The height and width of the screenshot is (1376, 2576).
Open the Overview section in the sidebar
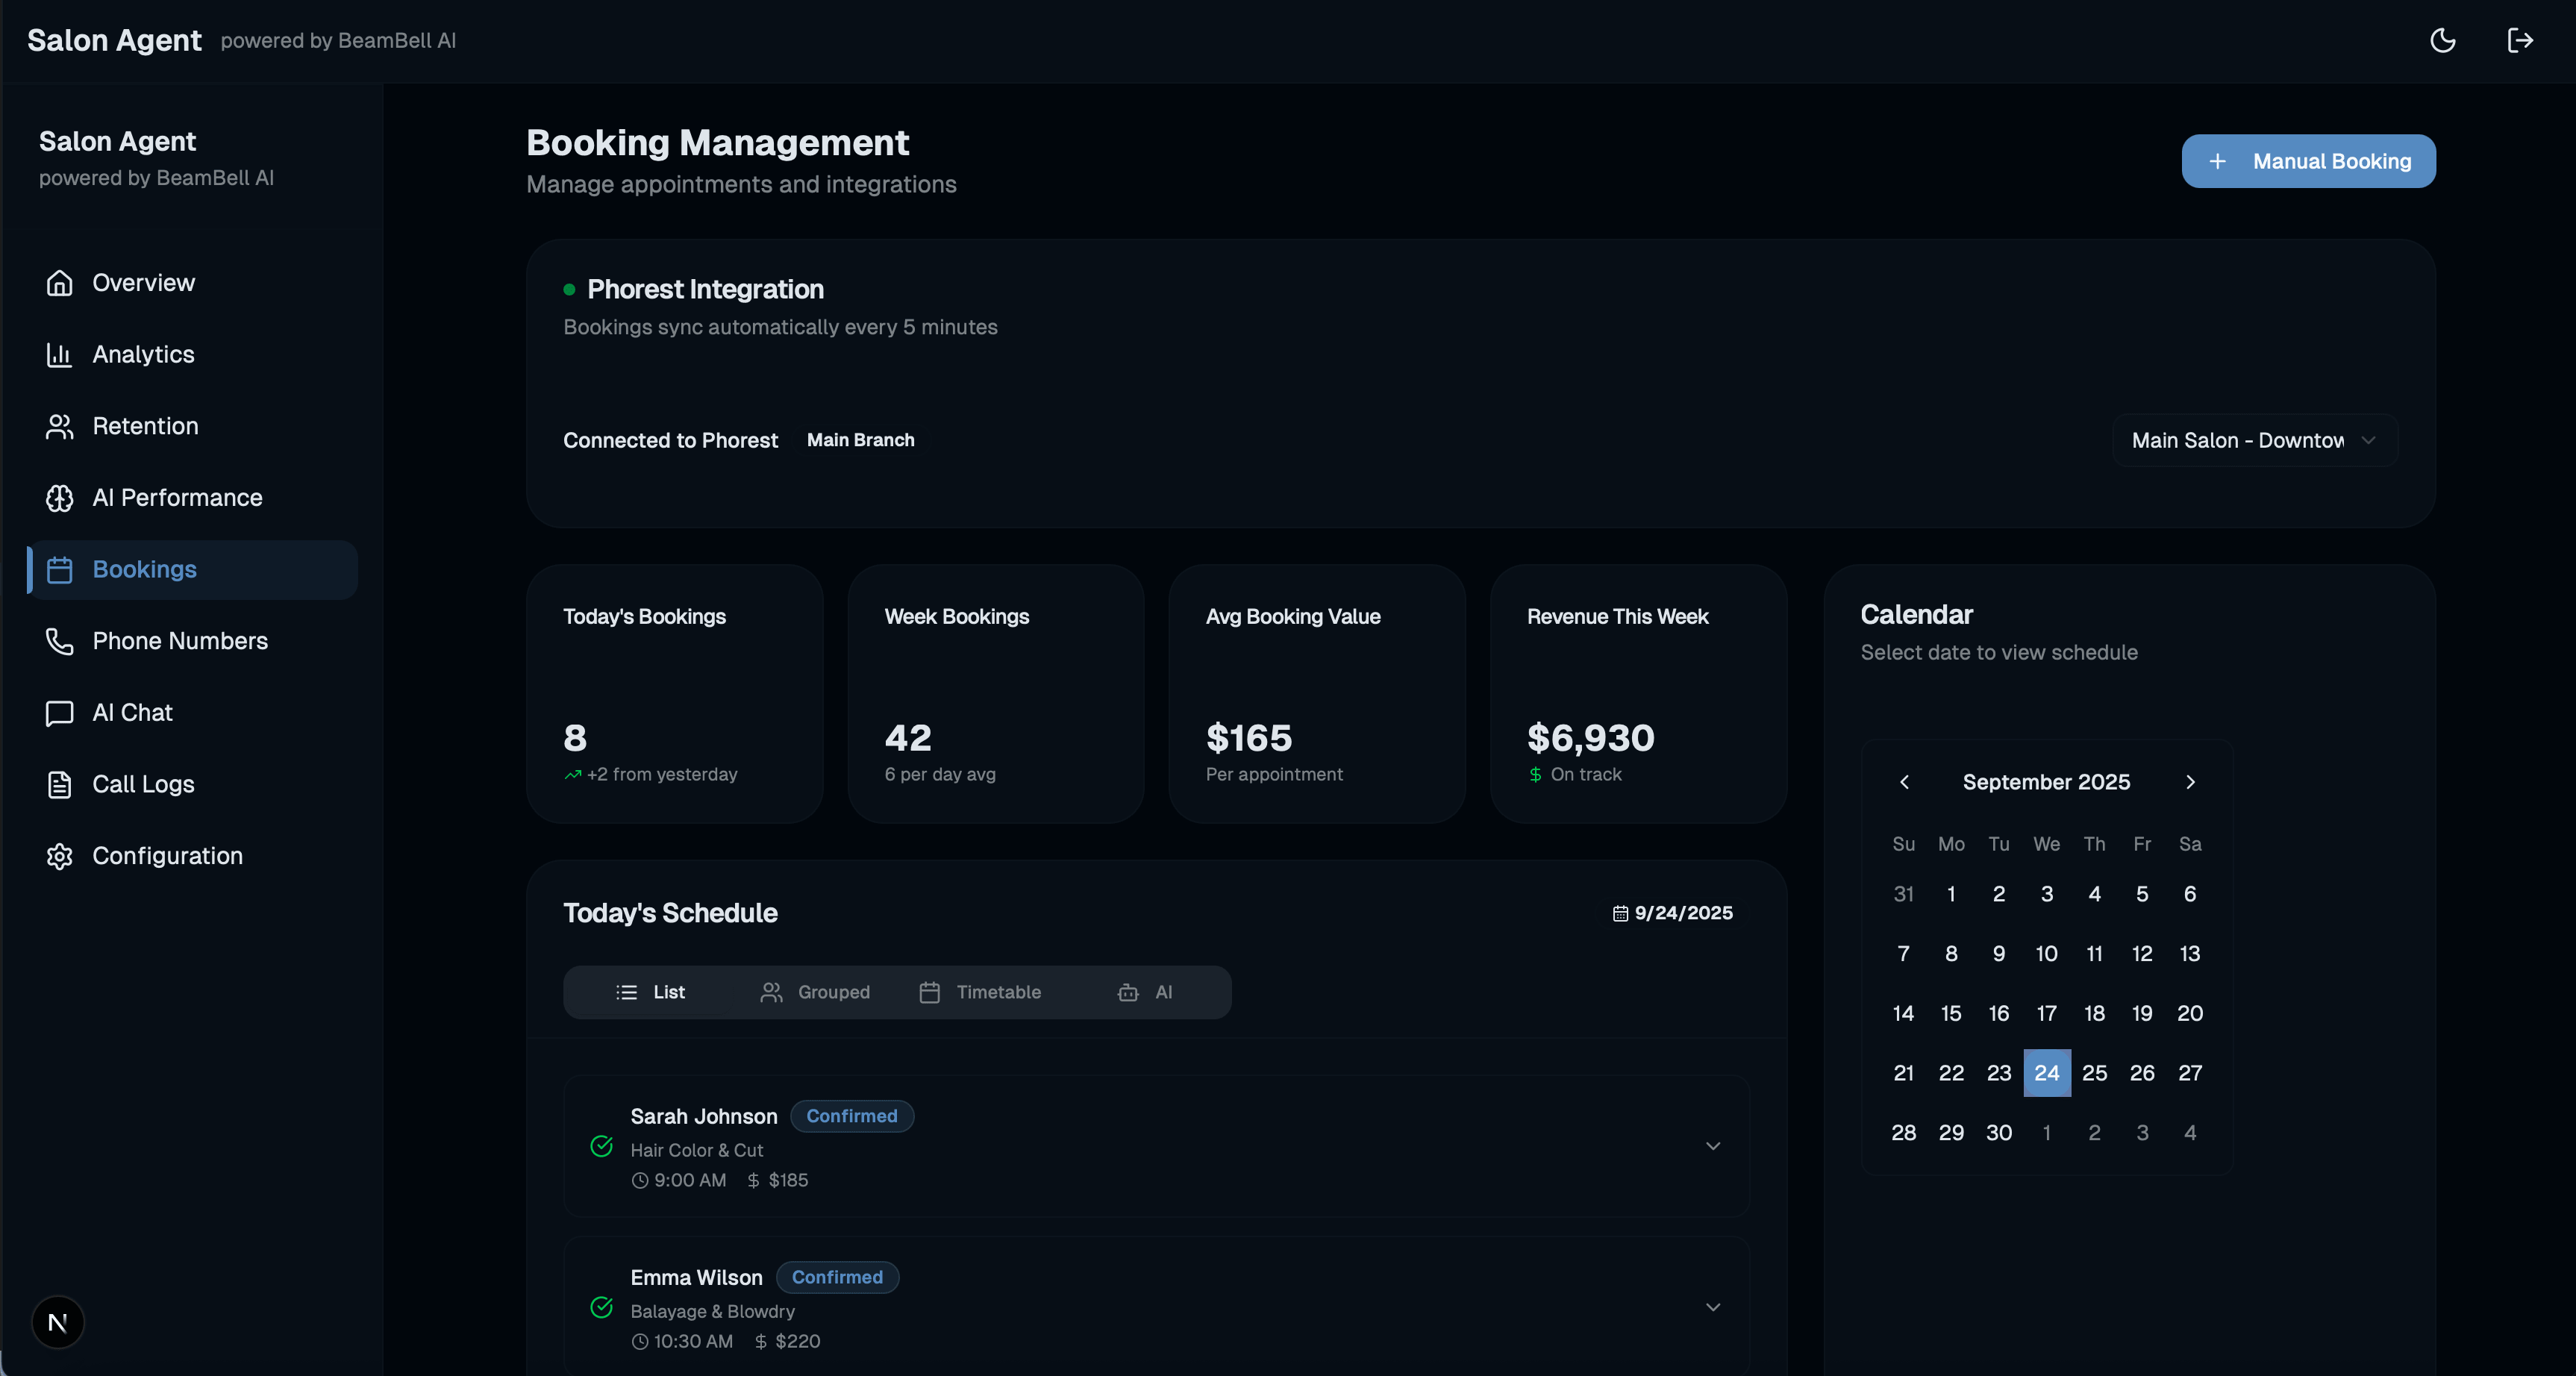coord(143,282)
